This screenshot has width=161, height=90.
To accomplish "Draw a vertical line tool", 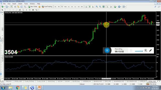I will point(10,10).
